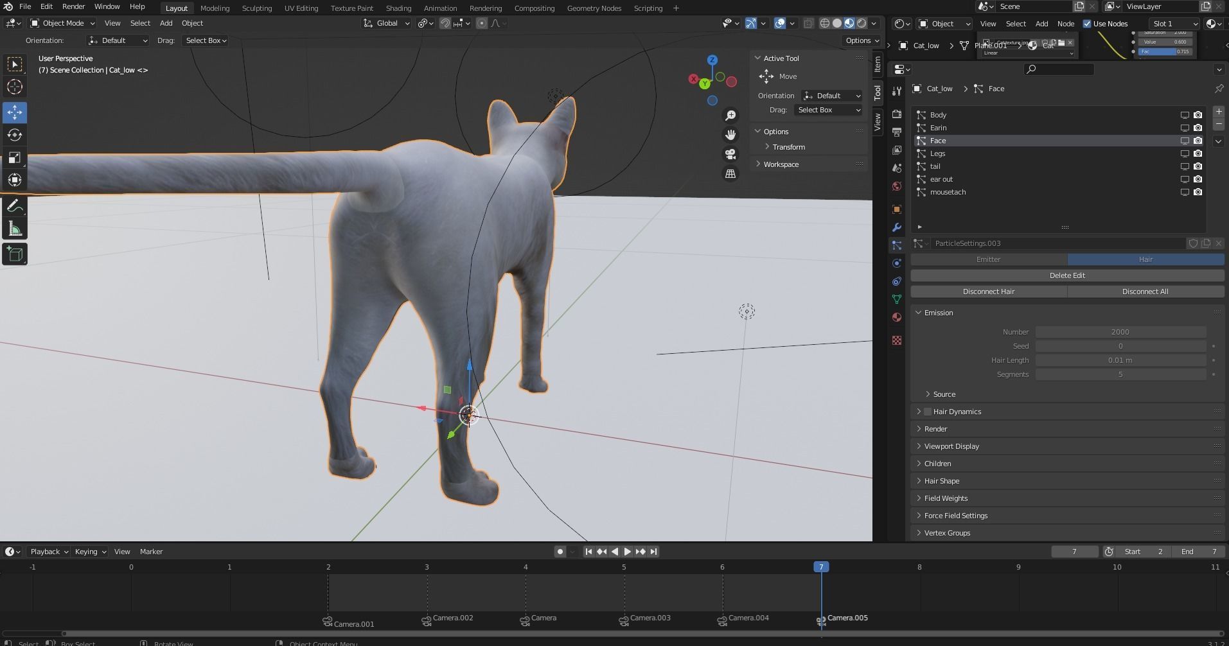Open the Shading workspace tab
This screenshot has height=646, width=1229.
398,8
